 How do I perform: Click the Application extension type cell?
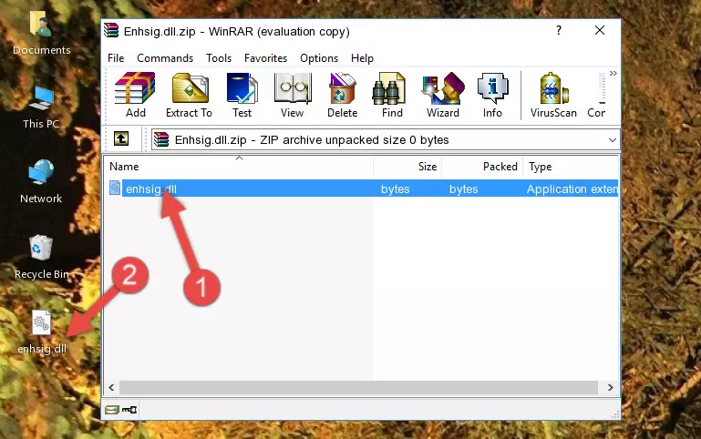click(572, 189)
